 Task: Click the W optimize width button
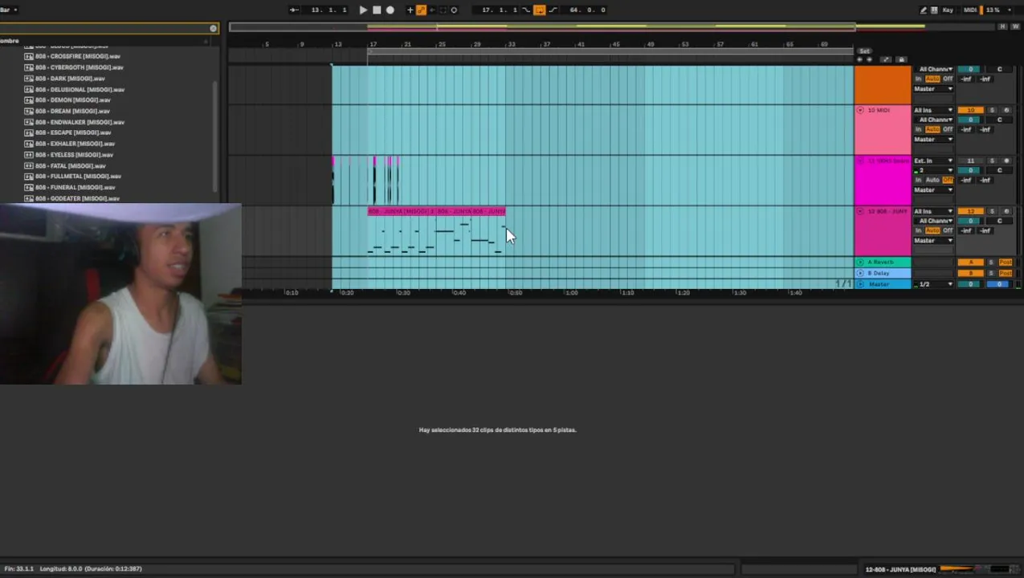pos(1015,26)
